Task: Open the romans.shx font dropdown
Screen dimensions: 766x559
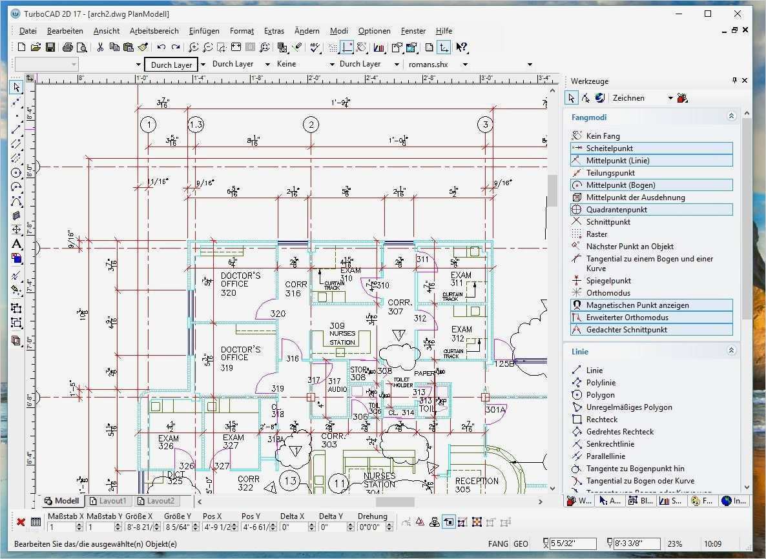Action: [x=465, y=64]
